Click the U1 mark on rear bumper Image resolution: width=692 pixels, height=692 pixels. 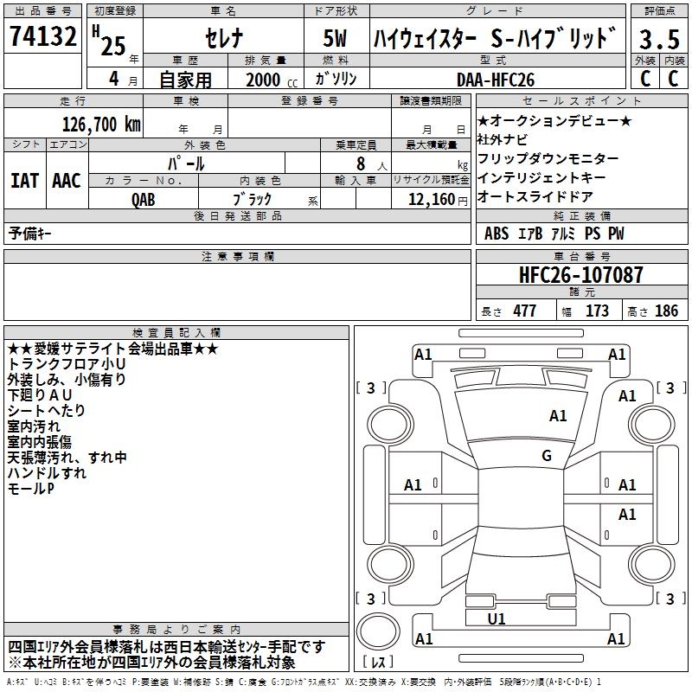pos(497,619)
